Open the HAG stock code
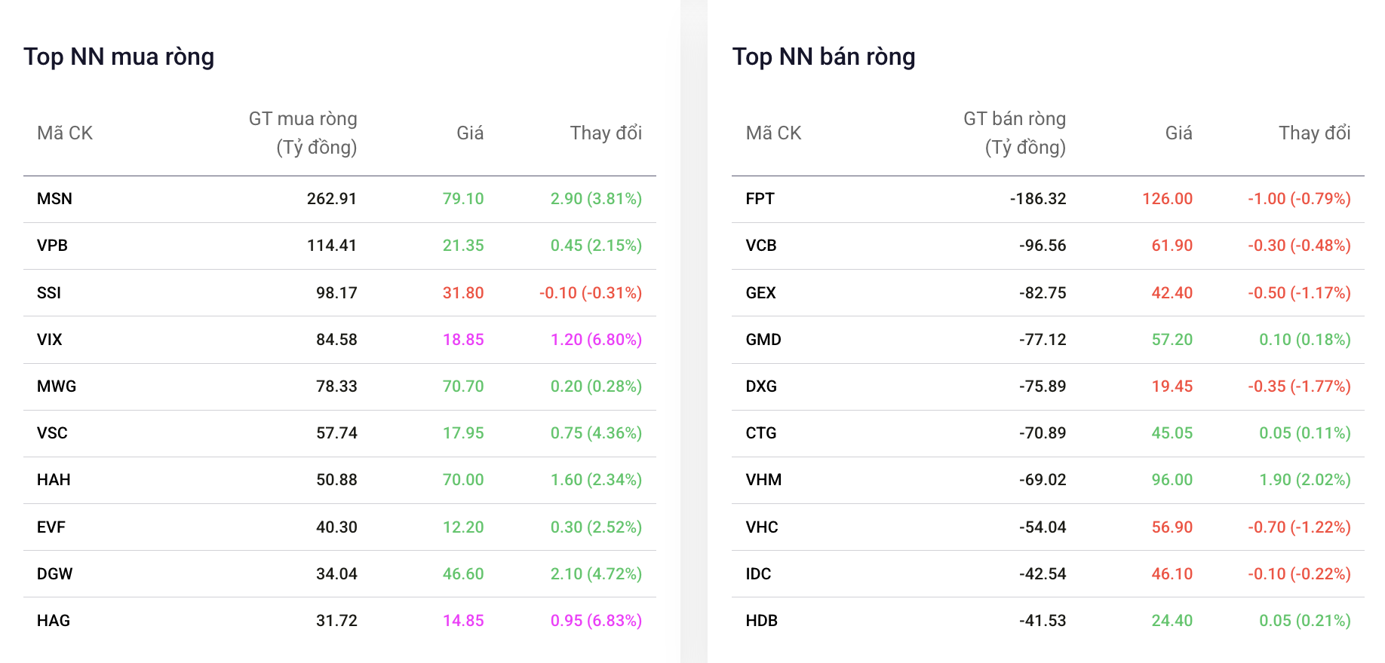Viewport: 1385px width, 663px height. 54,621
